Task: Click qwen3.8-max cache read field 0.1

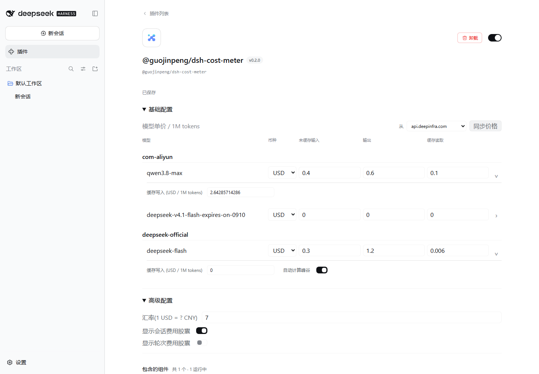Action: (458, 173)
